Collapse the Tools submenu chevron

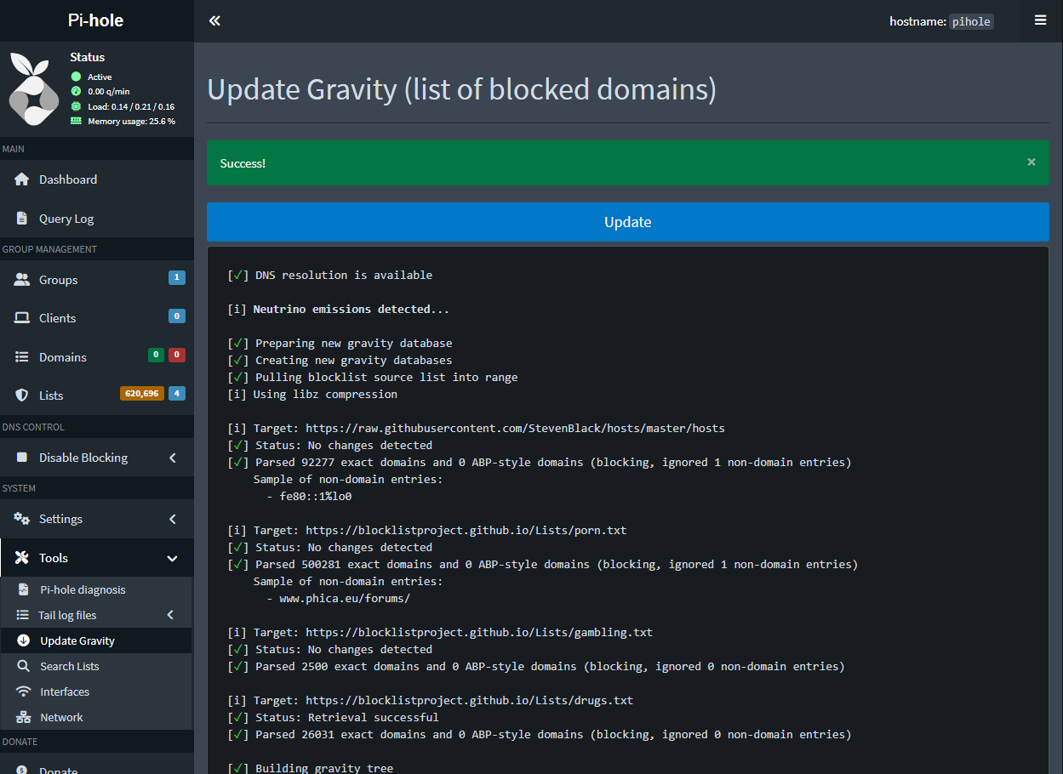(x=173, y=558)
